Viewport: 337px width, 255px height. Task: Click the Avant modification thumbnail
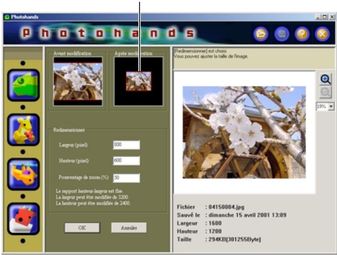[78, 81]
